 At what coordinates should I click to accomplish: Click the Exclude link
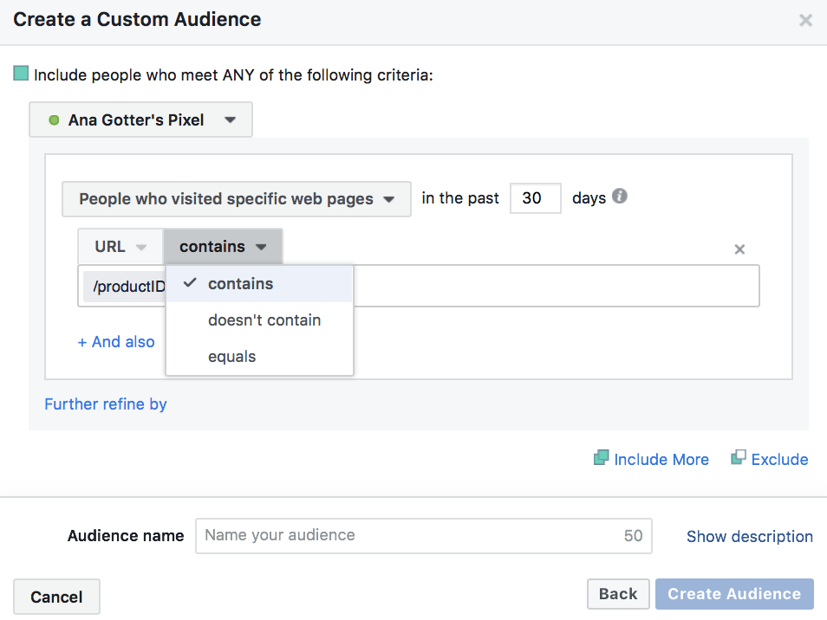pyautogui.click(x=779, y=459)
